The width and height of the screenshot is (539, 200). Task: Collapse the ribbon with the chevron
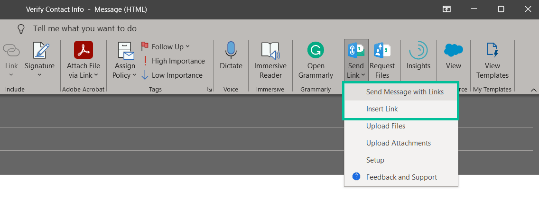pyautogui.click(x=533, y=90)
